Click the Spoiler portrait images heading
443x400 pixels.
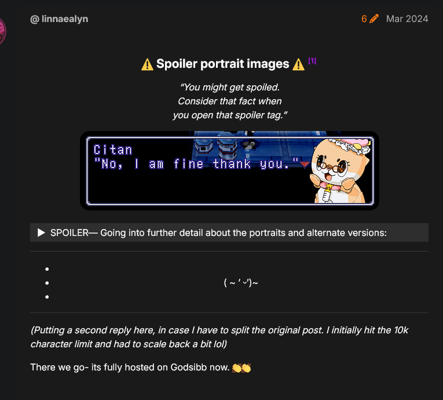(x=222, y=64)
